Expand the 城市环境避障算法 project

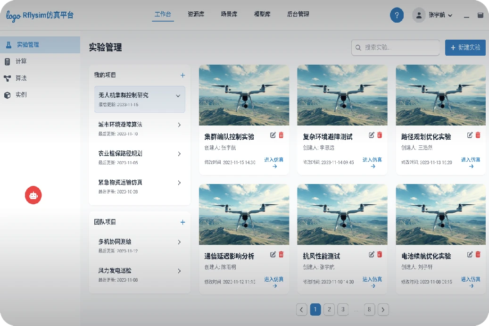[x=179, y=125]
